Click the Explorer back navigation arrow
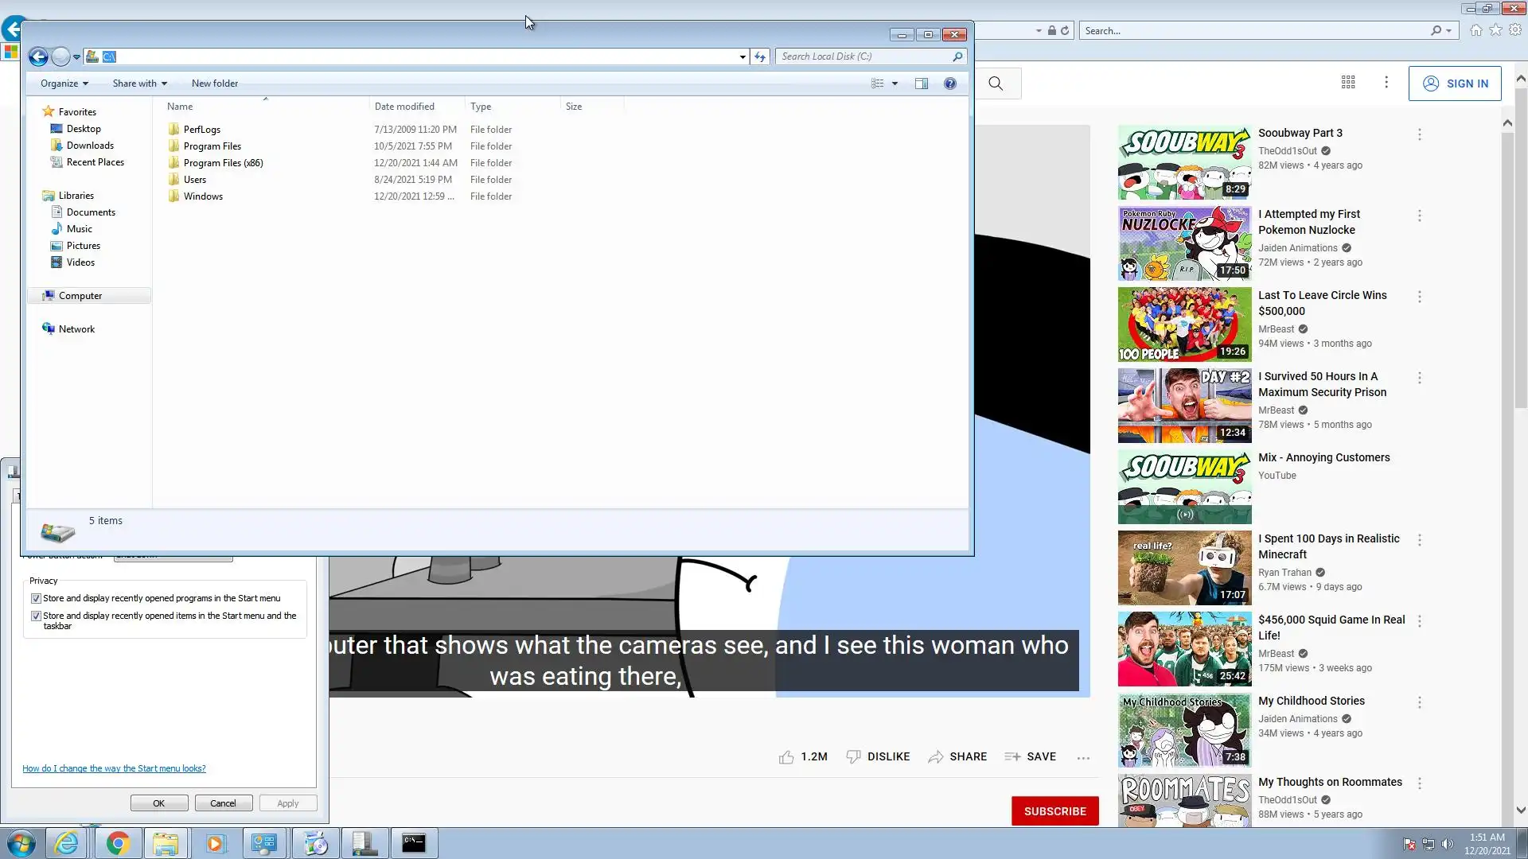The height and width of the screenshot is (859, 1528). pos(37,56)
